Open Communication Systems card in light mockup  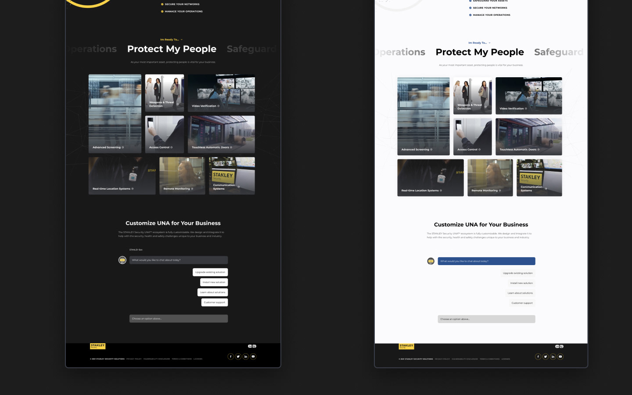coord(539,178)
